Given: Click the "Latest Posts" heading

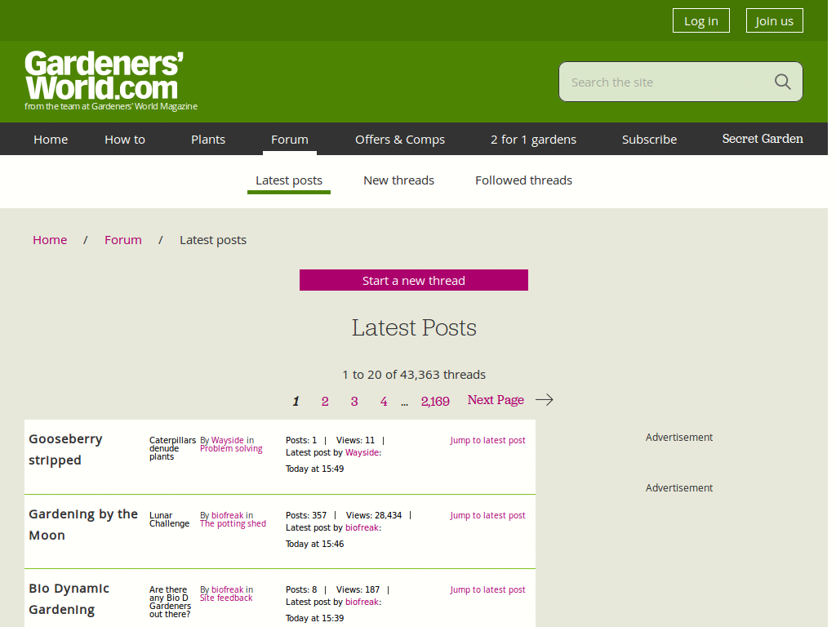Looking at the screenshot, I should coord(414,327).
